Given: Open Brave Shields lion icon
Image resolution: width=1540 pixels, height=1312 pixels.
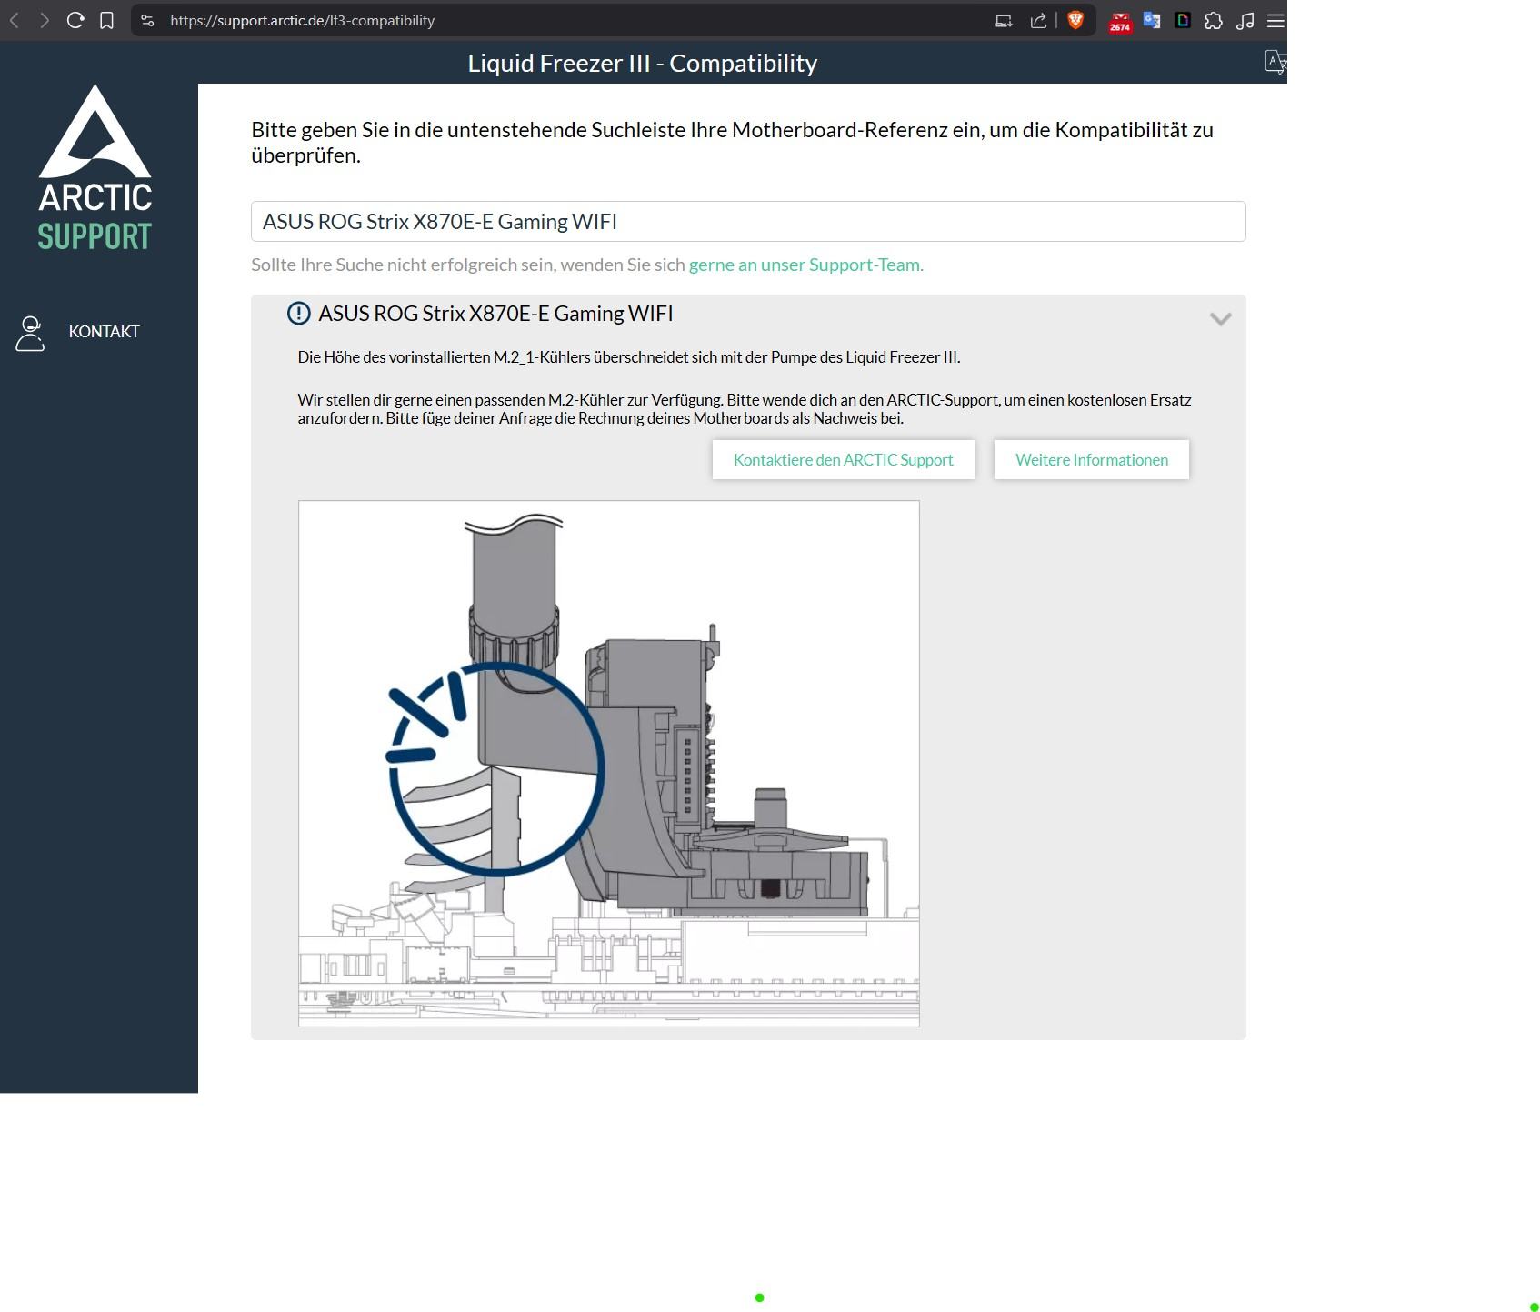Looking at the screenshot, I should click(1075, 20).
